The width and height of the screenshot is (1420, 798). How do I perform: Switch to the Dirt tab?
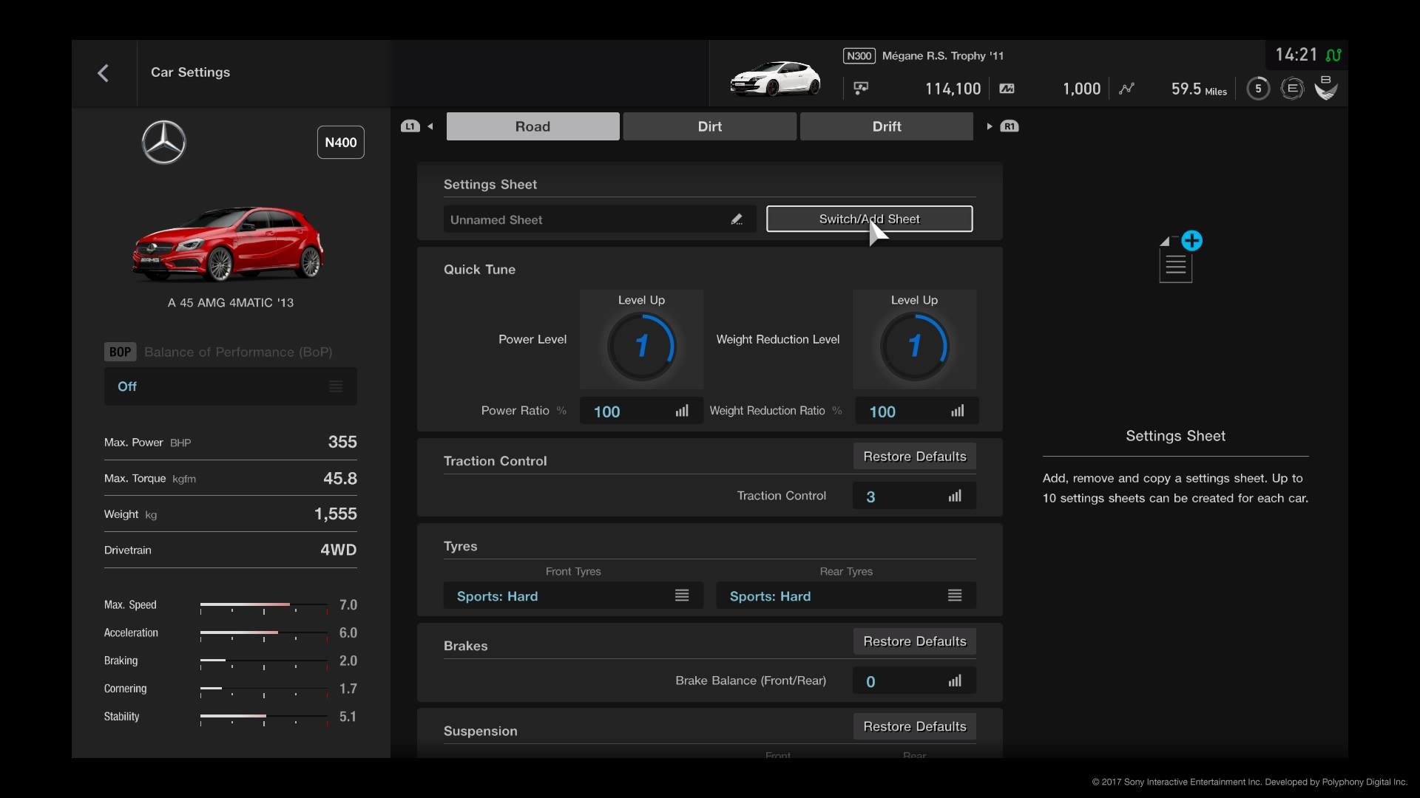[709, 126]
